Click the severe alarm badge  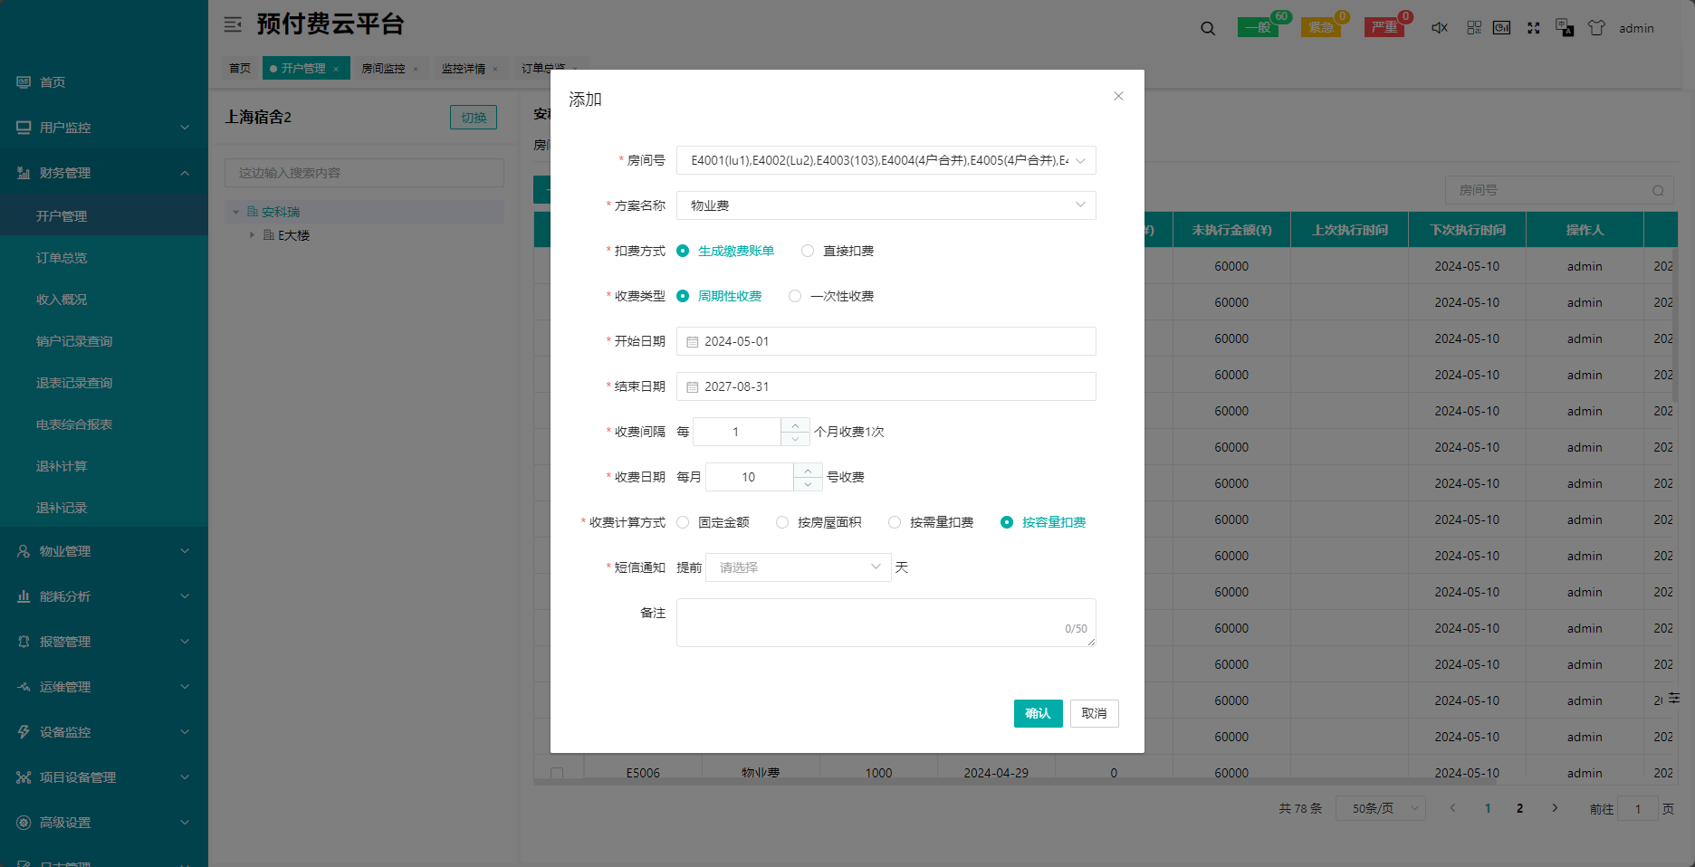click(x=1384, y=27)
